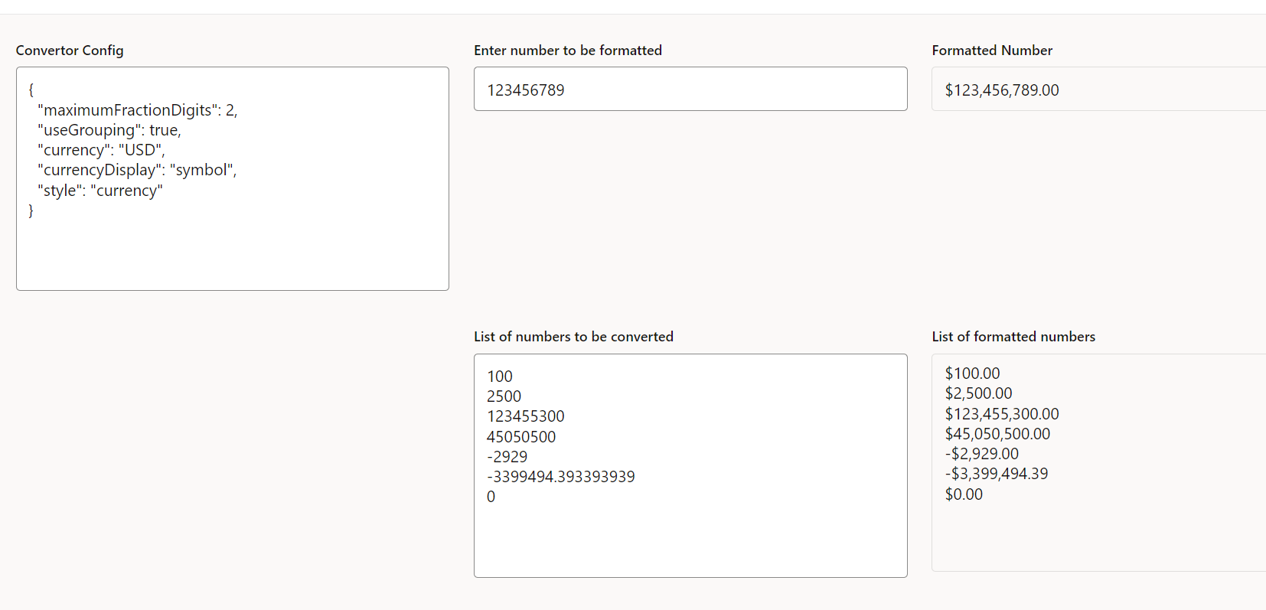The image size is (1266, 610).
Task: Click the formatted result $123,456,789.00
Action: coord(1000,90)
